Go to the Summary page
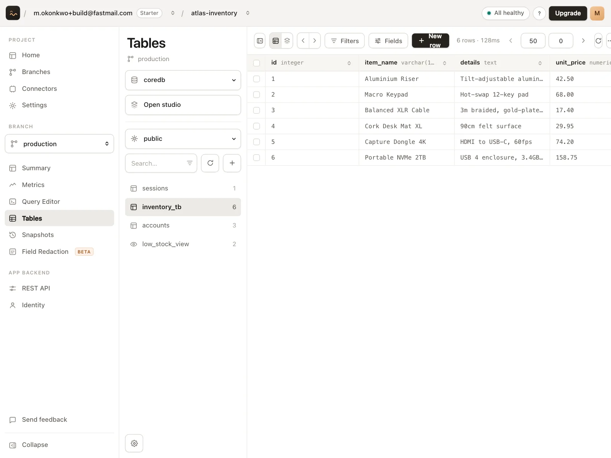 [x=60, y=168]
